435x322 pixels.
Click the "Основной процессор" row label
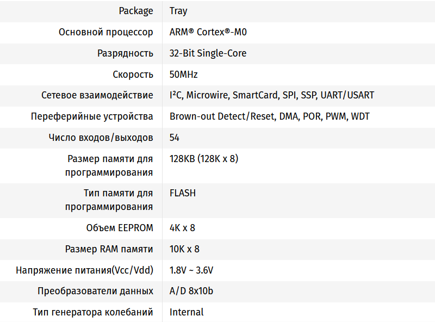click(x=106, y=32)
